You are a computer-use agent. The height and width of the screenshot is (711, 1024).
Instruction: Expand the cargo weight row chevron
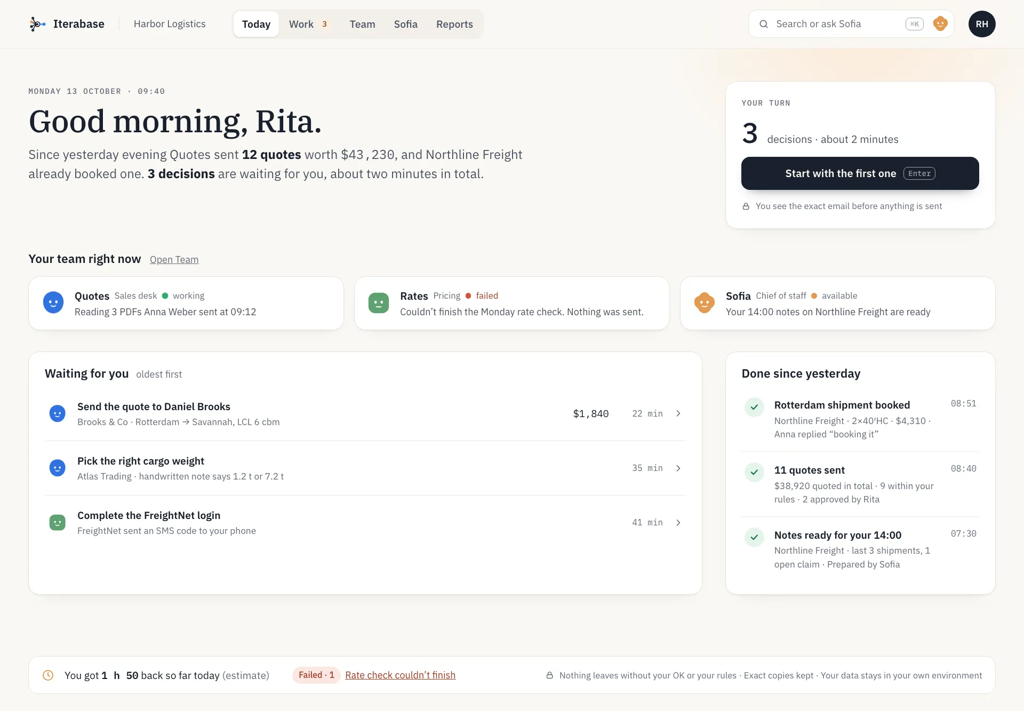pos(678,468)
